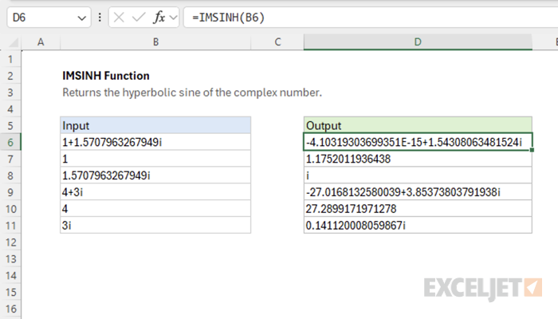Click the fill handle of cell D6

pyautogui.click(x=532, y=150)
